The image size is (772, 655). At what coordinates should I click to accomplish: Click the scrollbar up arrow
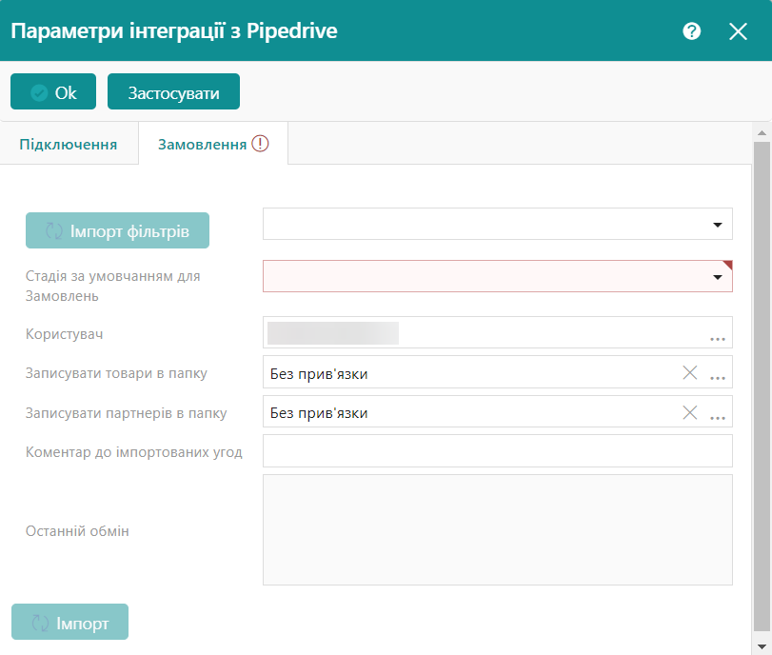tap(762, 133)
